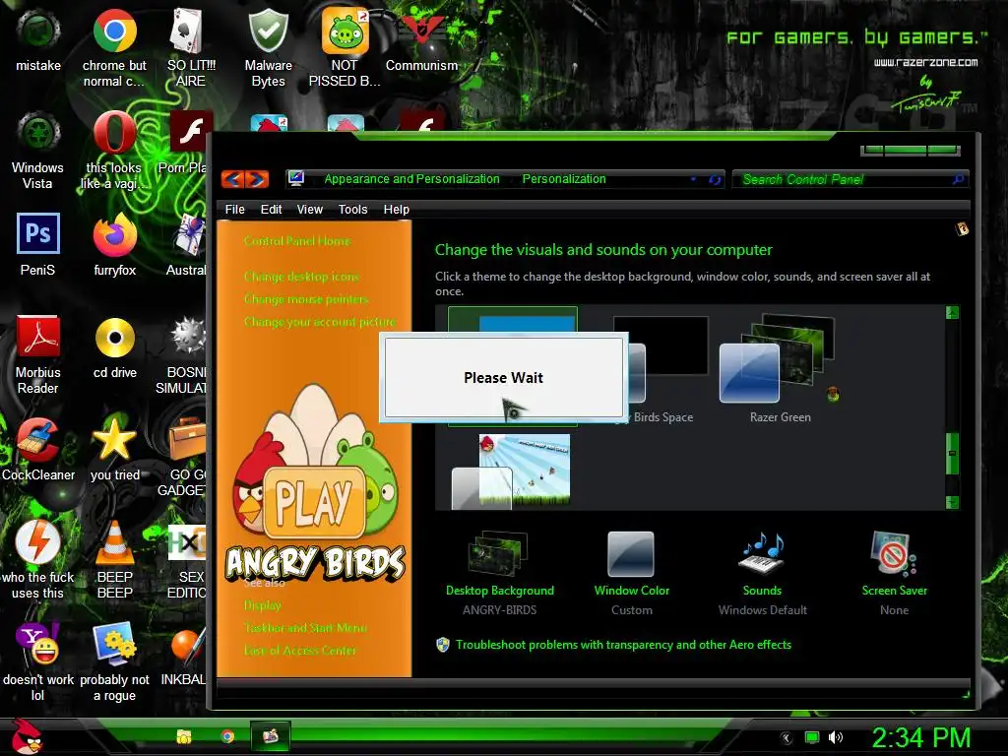Click 'Change your account picture' link

[x=320, y=322]
